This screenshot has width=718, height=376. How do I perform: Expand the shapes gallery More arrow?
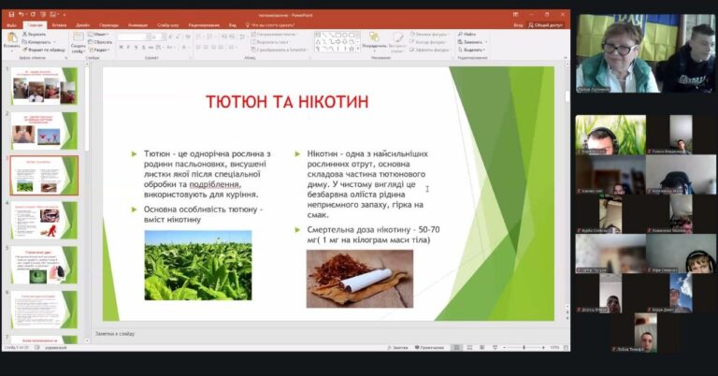(x=358, y=48)
